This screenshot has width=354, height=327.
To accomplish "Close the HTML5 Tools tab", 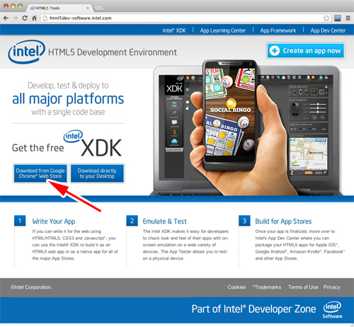I will (x=88, y=8).
